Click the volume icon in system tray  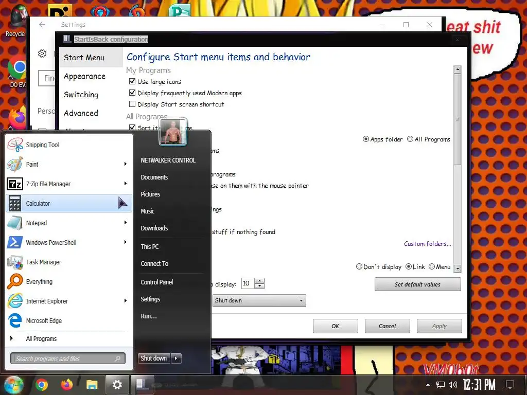tap(453, 385)
